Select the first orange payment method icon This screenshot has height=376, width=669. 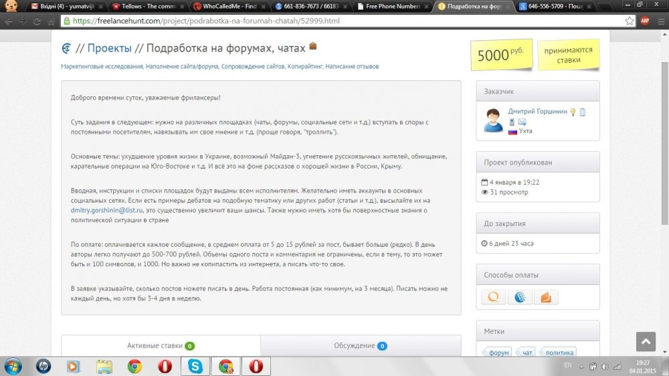493,297
